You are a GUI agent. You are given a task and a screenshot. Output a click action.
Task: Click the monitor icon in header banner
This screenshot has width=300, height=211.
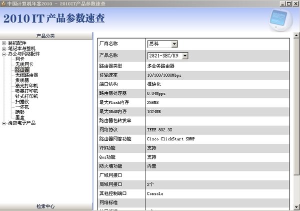pyautogui.click(x=281, y=20)
